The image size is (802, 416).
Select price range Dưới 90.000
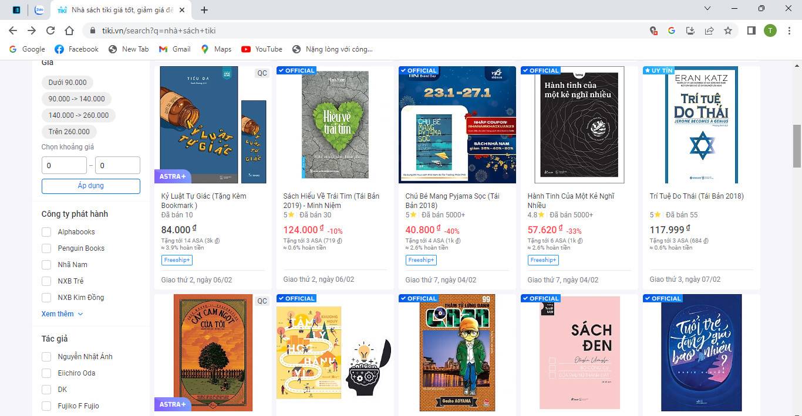pyautogui.click(x=68, y=83)
